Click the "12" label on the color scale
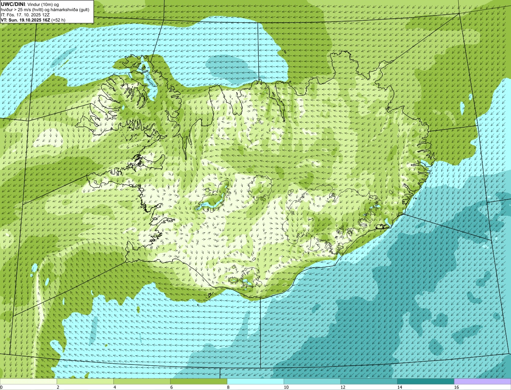This screenshot has height=390, width=511. 343,387
